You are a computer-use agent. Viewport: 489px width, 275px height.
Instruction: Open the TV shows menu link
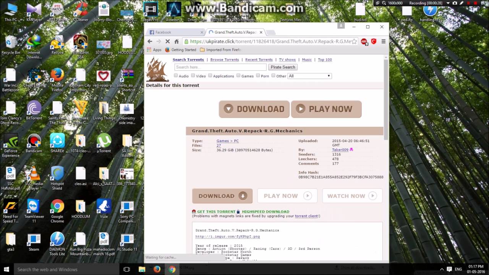[287, 60]
